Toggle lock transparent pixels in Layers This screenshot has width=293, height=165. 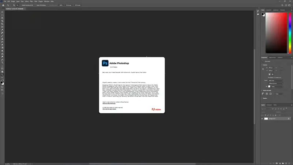click(x=265, y=115)
